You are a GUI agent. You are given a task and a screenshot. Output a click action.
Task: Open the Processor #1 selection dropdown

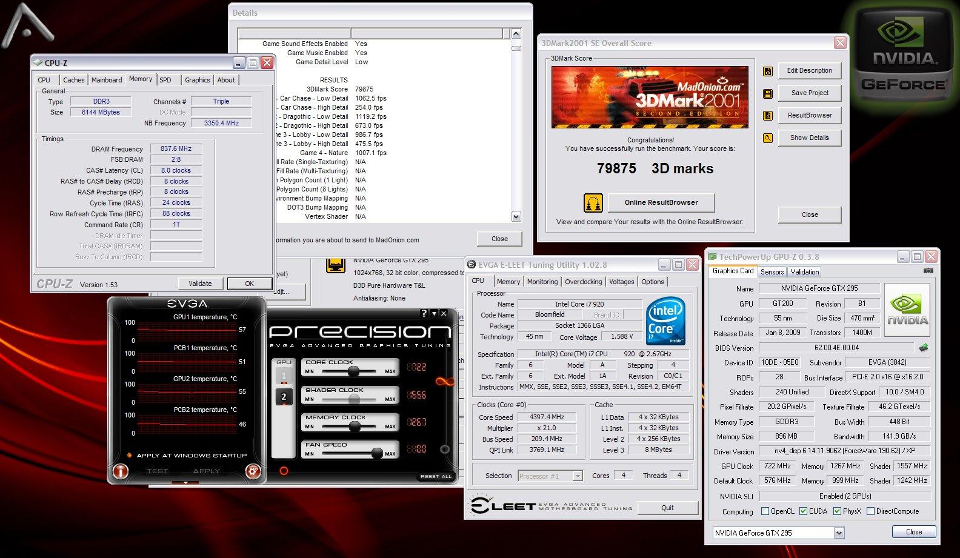(578, 476)
